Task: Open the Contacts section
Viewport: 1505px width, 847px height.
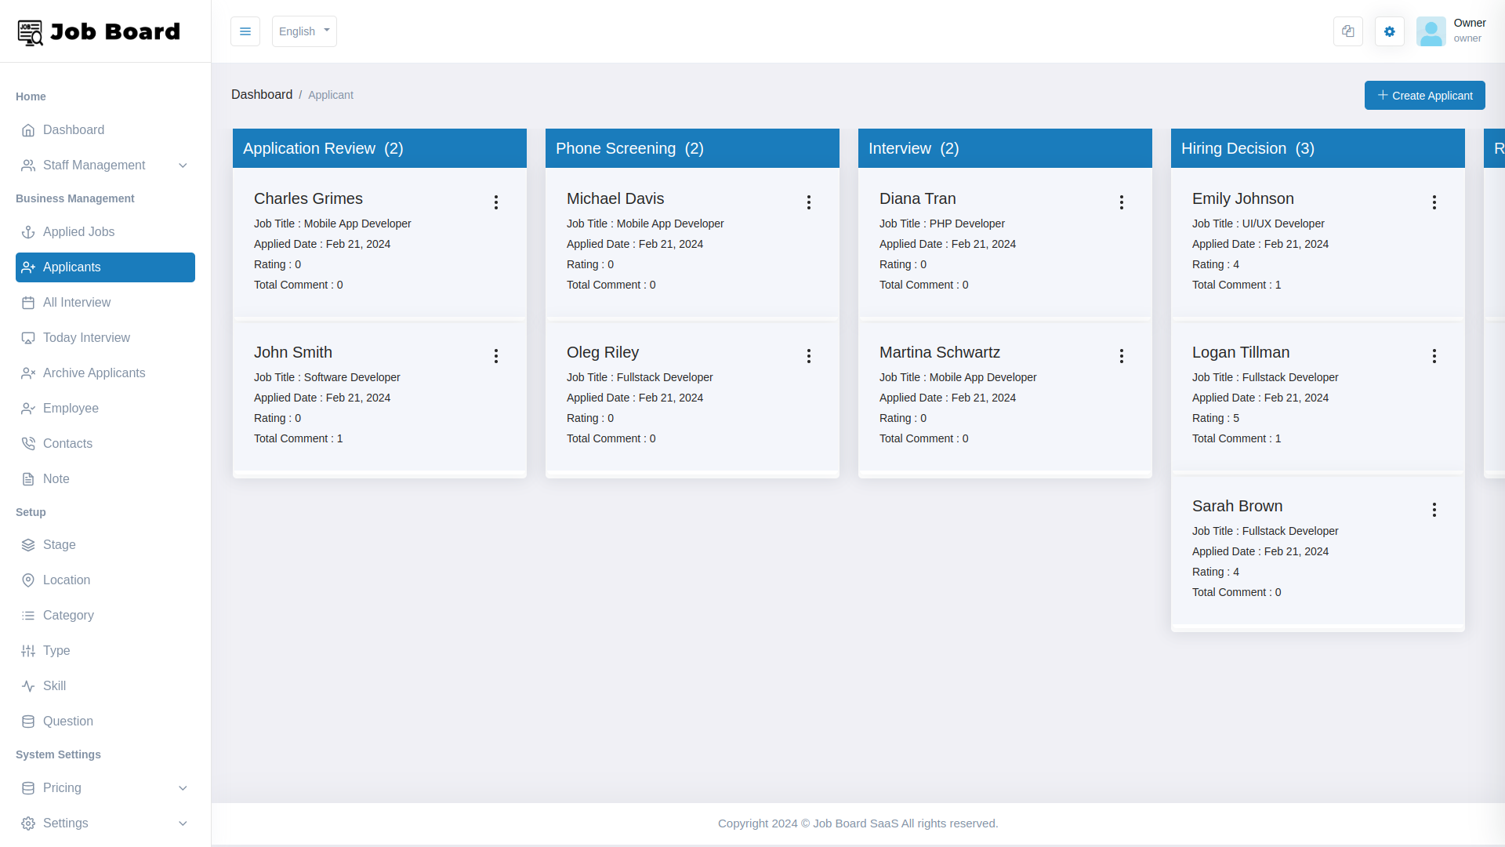Action: [67, 443]
